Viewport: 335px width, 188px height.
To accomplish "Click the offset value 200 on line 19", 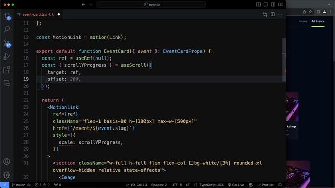I will point(74,79).
